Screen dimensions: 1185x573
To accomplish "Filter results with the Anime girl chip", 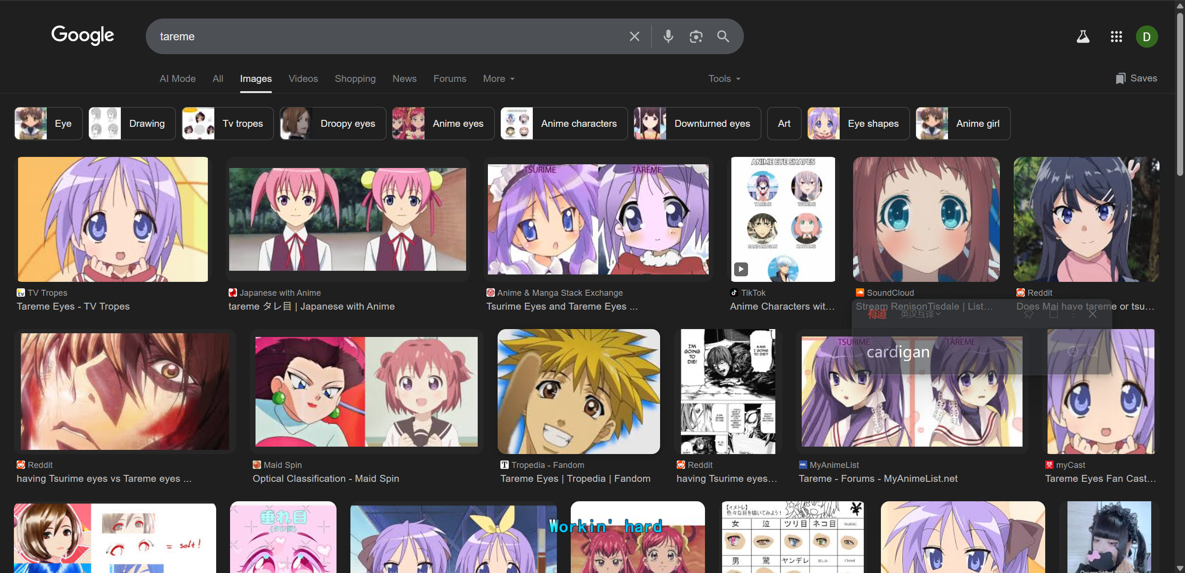I will tap(963, 124).
